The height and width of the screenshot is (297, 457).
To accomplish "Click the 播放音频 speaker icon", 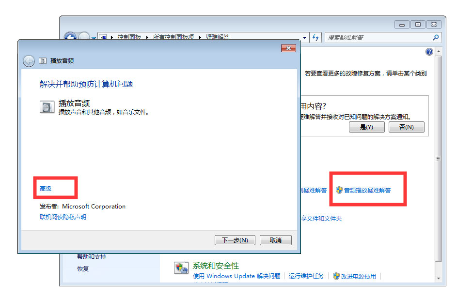I will (x=47, y=107).
